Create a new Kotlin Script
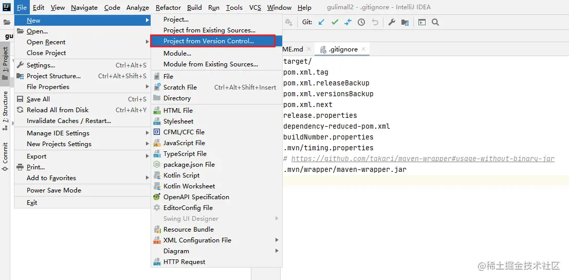 216,176
